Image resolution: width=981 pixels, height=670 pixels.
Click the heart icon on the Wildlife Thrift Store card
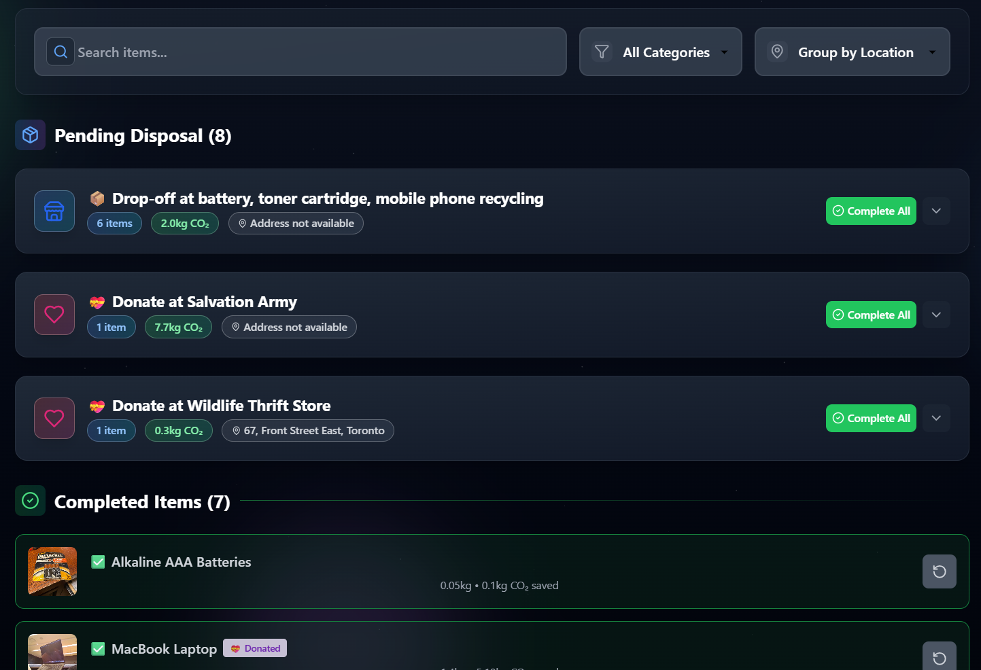point(54,418)
